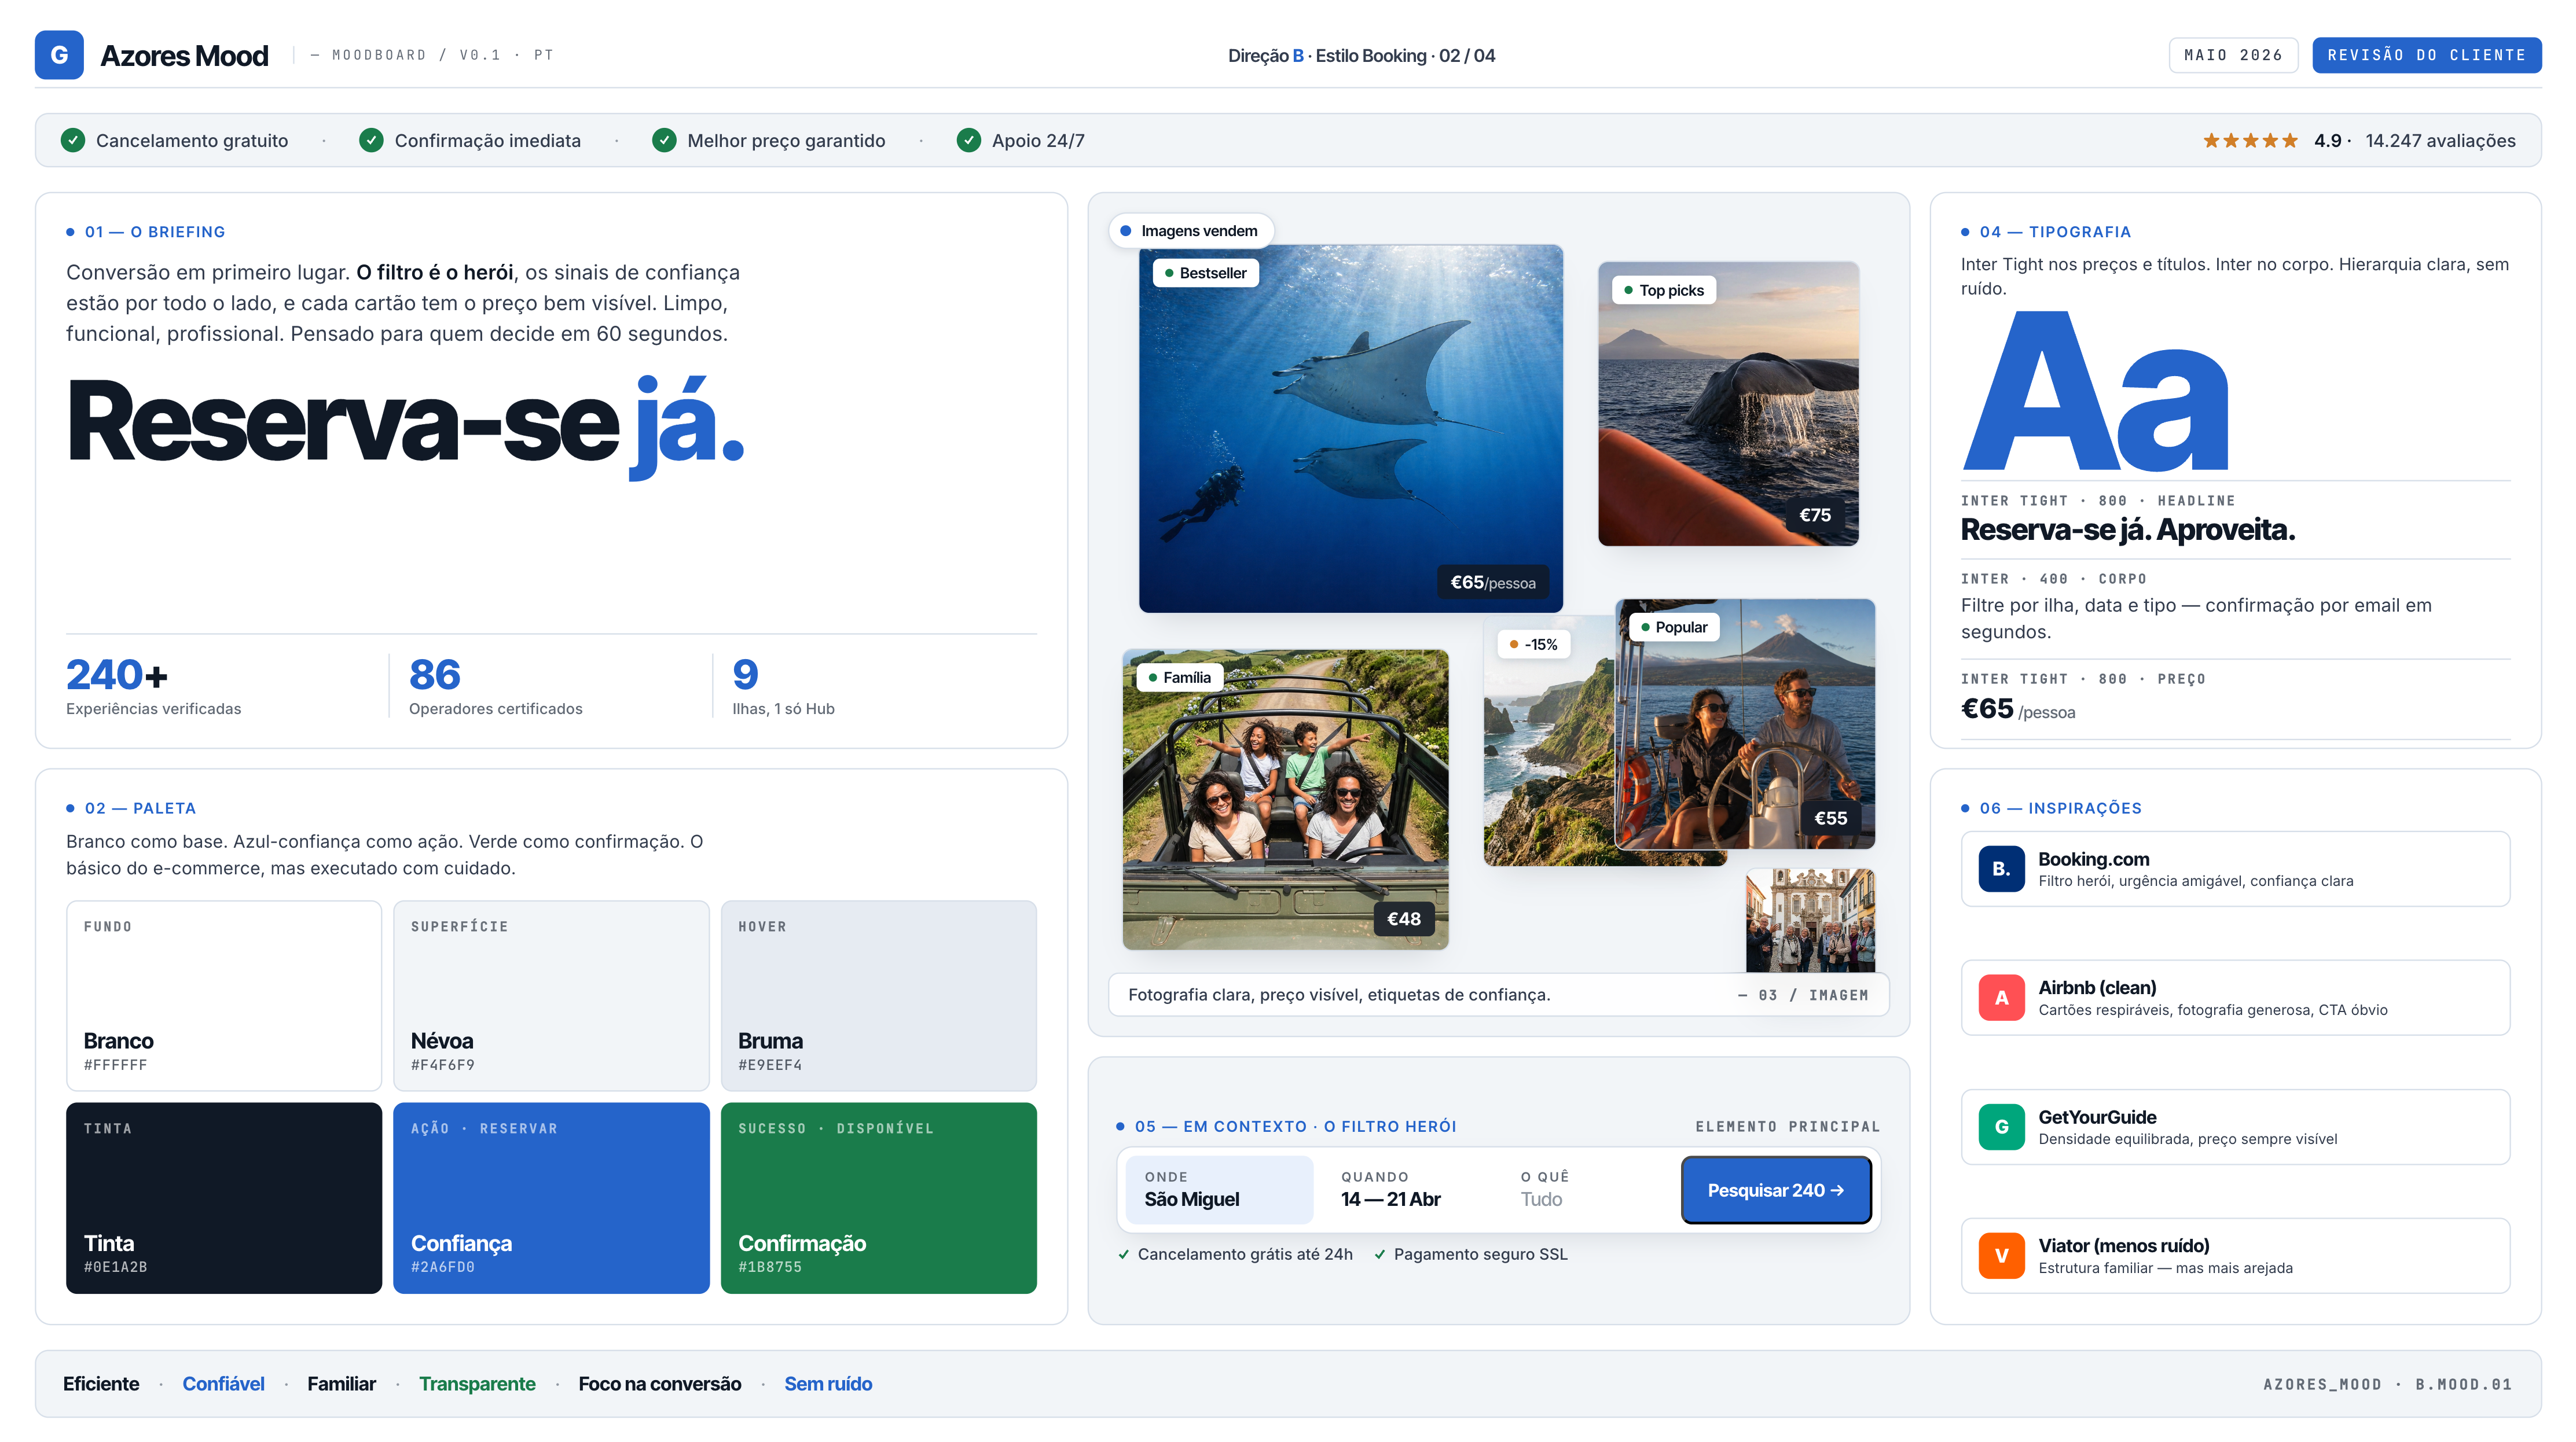
Task: Click the MAIO 2026 date badge
Action: tap(2233, 55)
